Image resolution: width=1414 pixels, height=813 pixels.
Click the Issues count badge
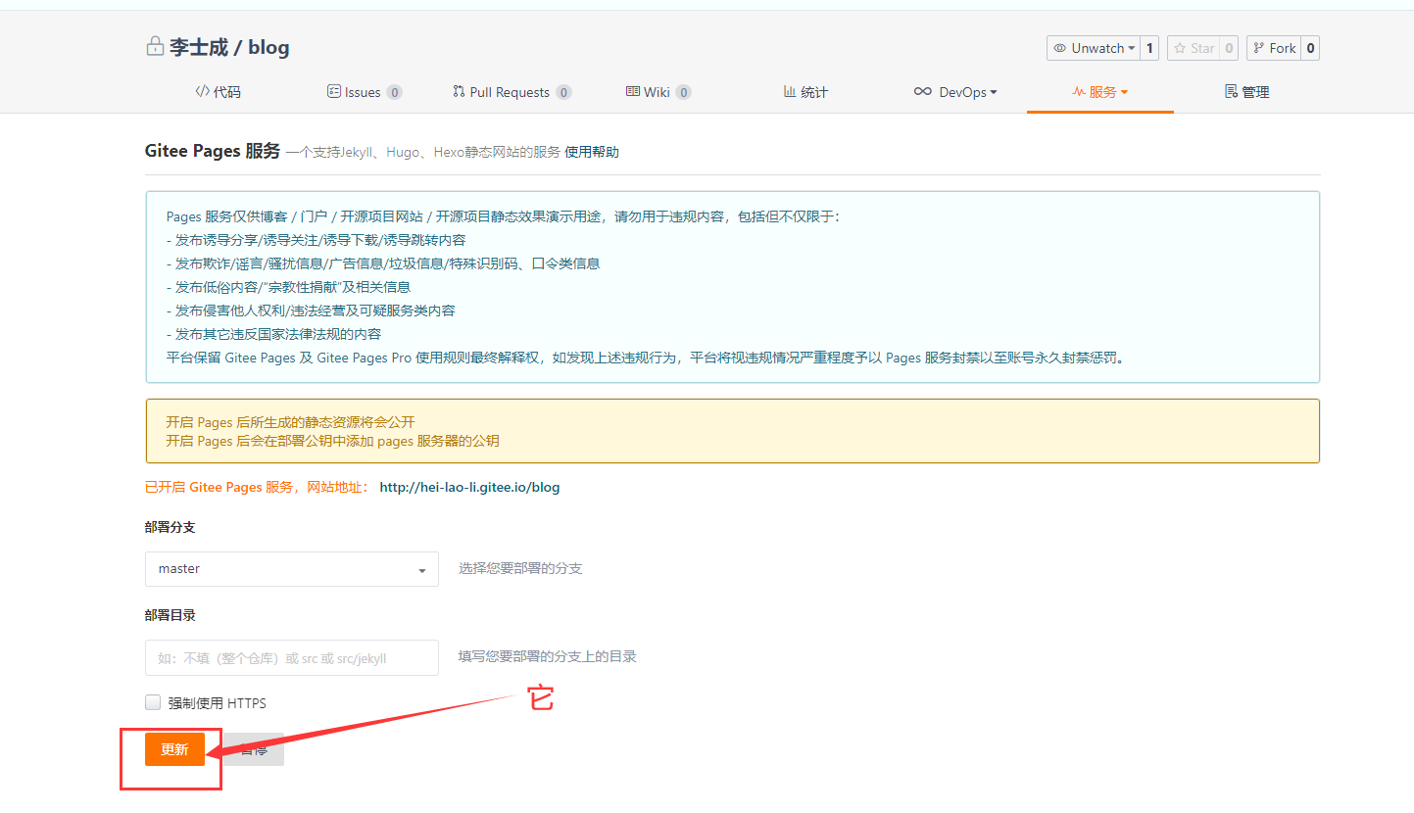point(394,92)
